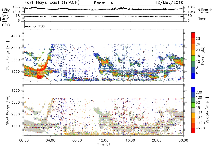Image resolution: width=212 pixels, height=146 pixels.
Task: Click the 24 label on Power colorbar
Action: [x=198, y=44]
